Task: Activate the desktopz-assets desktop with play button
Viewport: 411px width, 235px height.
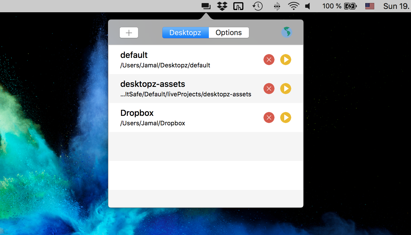Action: click(x=286, y=89)
